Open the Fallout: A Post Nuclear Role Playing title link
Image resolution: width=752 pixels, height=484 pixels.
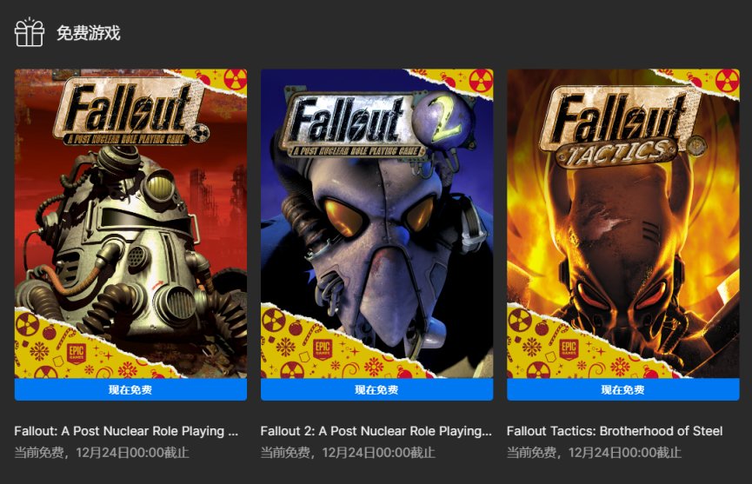(x=126, y=431)
